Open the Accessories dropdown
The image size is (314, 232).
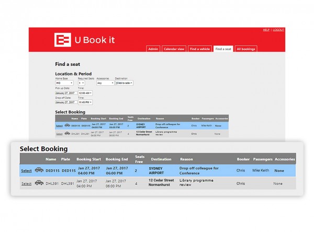click(105, 83)
